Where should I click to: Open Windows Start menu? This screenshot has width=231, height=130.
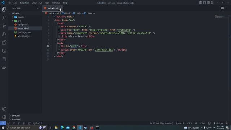[3, 127]
